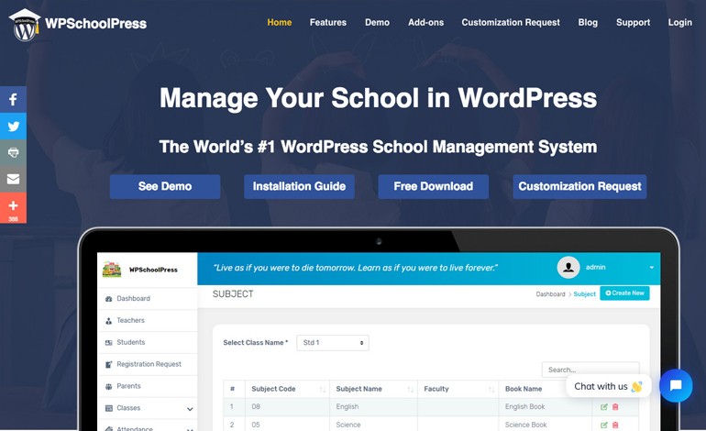Click the Subject breadcrumb link

pyautogui.click(x=584, y=294)
